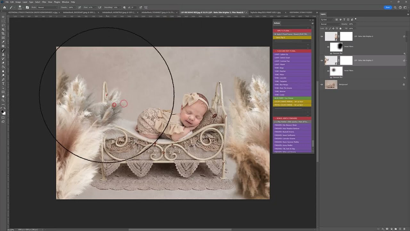Open the Plugins menu
The width and height of the screenshot is (410, 231).
point(57,2)
